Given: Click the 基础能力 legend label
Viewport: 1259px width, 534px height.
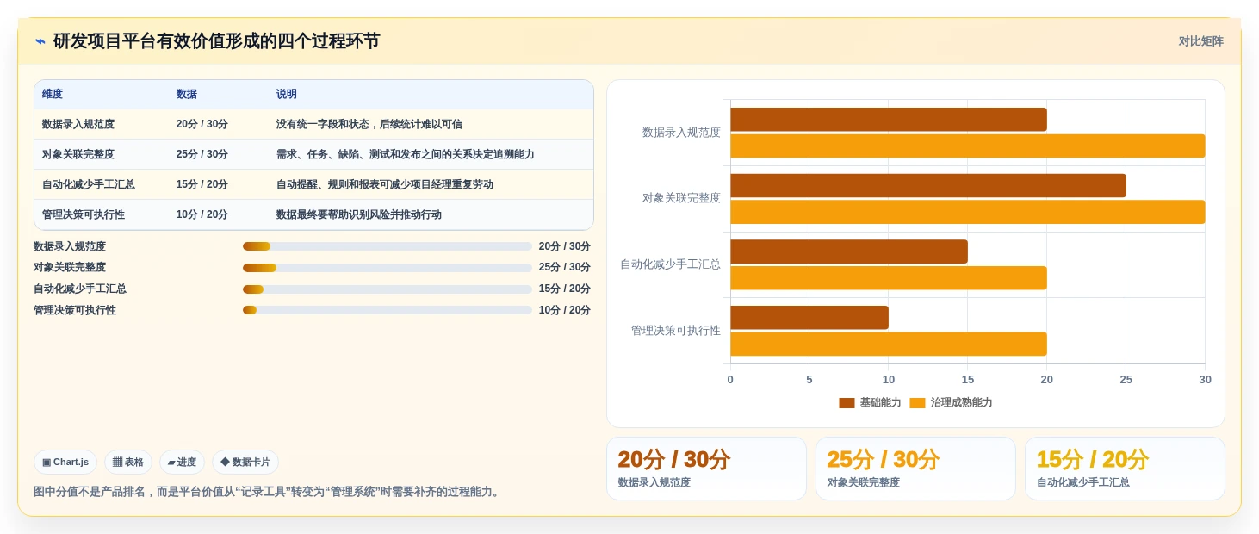Looking at the screenshot, I should 880,403.
